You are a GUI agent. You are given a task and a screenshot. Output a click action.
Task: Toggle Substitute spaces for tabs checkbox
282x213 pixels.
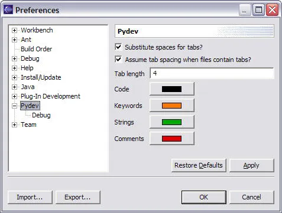click(x=118, y=47)
